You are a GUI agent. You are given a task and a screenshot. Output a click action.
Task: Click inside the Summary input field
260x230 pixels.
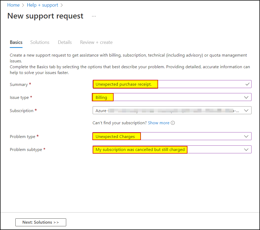click(x=172, y=84)
